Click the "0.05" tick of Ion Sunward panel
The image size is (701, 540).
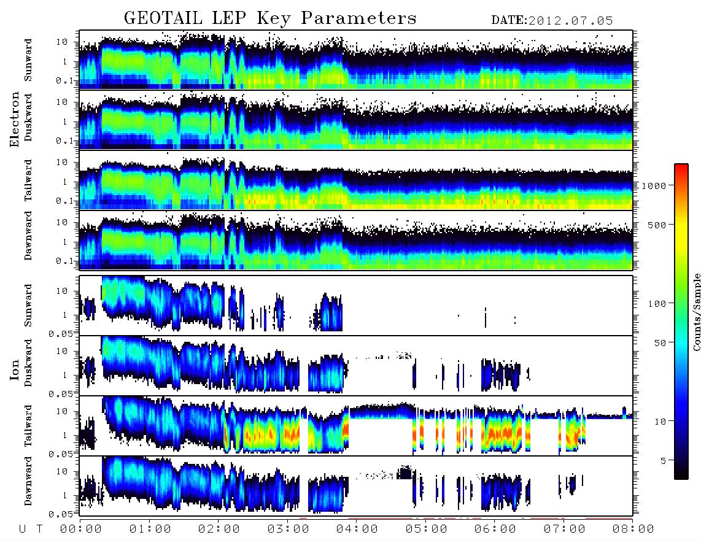coord(60,333)
